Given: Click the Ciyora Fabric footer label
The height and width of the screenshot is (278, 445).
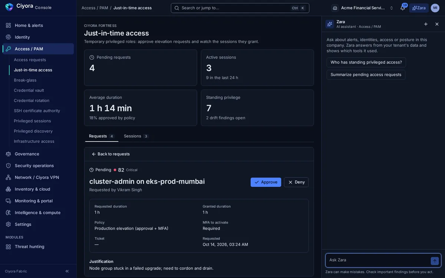Looking at the screenshot, I should point(16,271).
